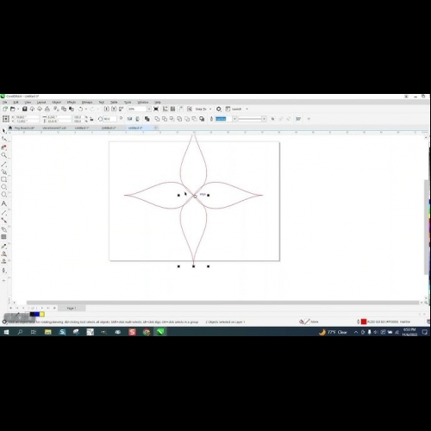
Task: Activate the Pick tool arrow
Action: [4, 131]
